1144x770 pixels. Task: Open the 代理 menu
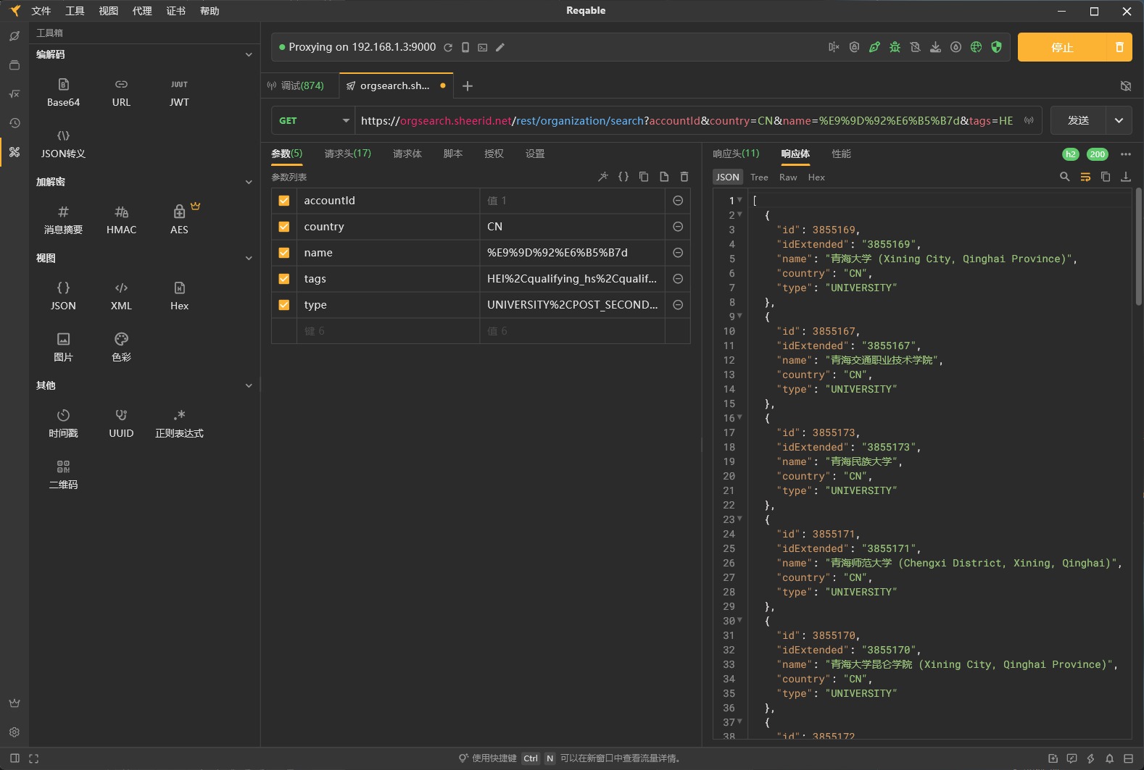(x=142, y=11)
